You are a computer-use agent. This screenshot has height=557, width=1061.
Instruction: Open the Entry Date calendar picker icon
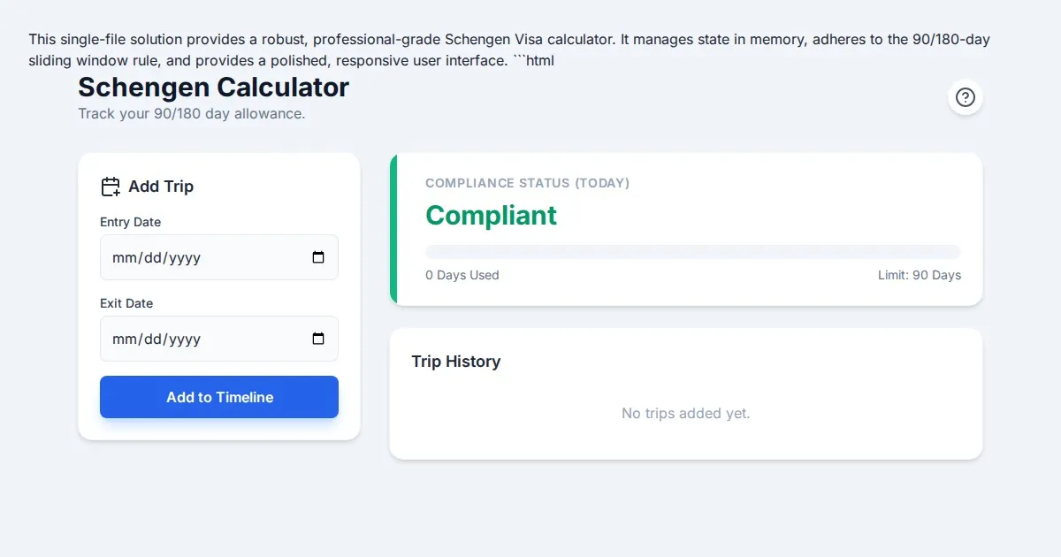(x=318, y=257)
